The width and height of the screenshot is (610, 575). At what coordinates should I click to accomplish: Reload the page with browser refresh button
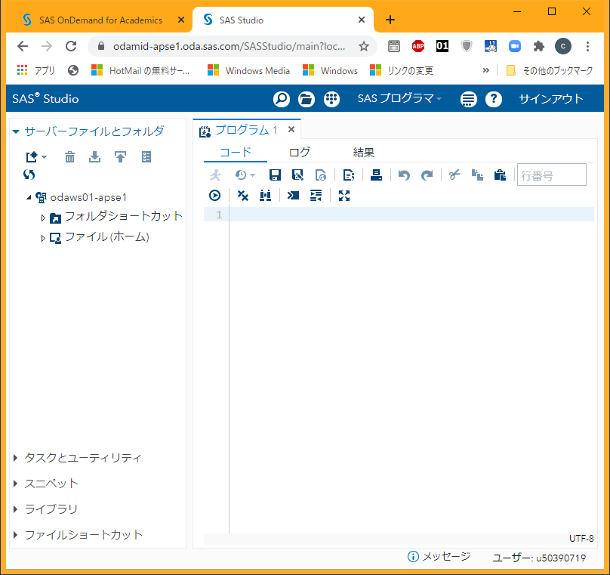[71, 46]
